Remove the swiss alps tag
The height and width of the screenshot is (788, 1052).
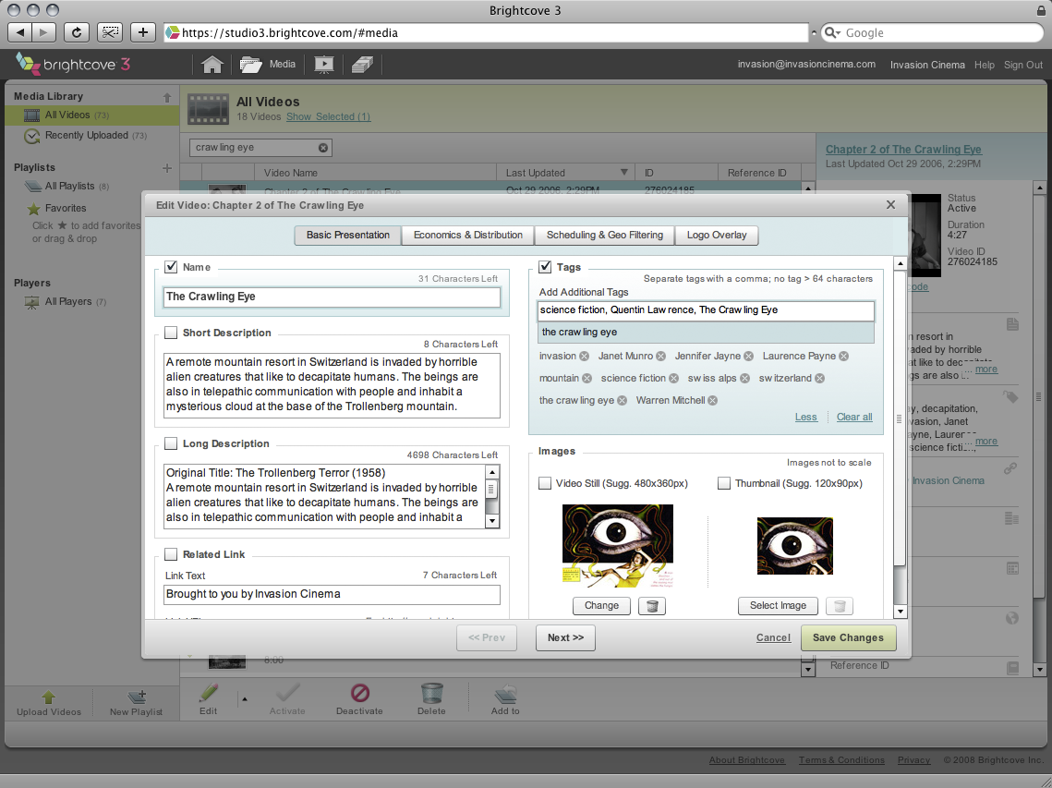coord(744,379)
